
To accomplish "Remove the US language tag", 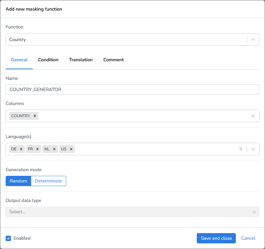I will 71,149.
